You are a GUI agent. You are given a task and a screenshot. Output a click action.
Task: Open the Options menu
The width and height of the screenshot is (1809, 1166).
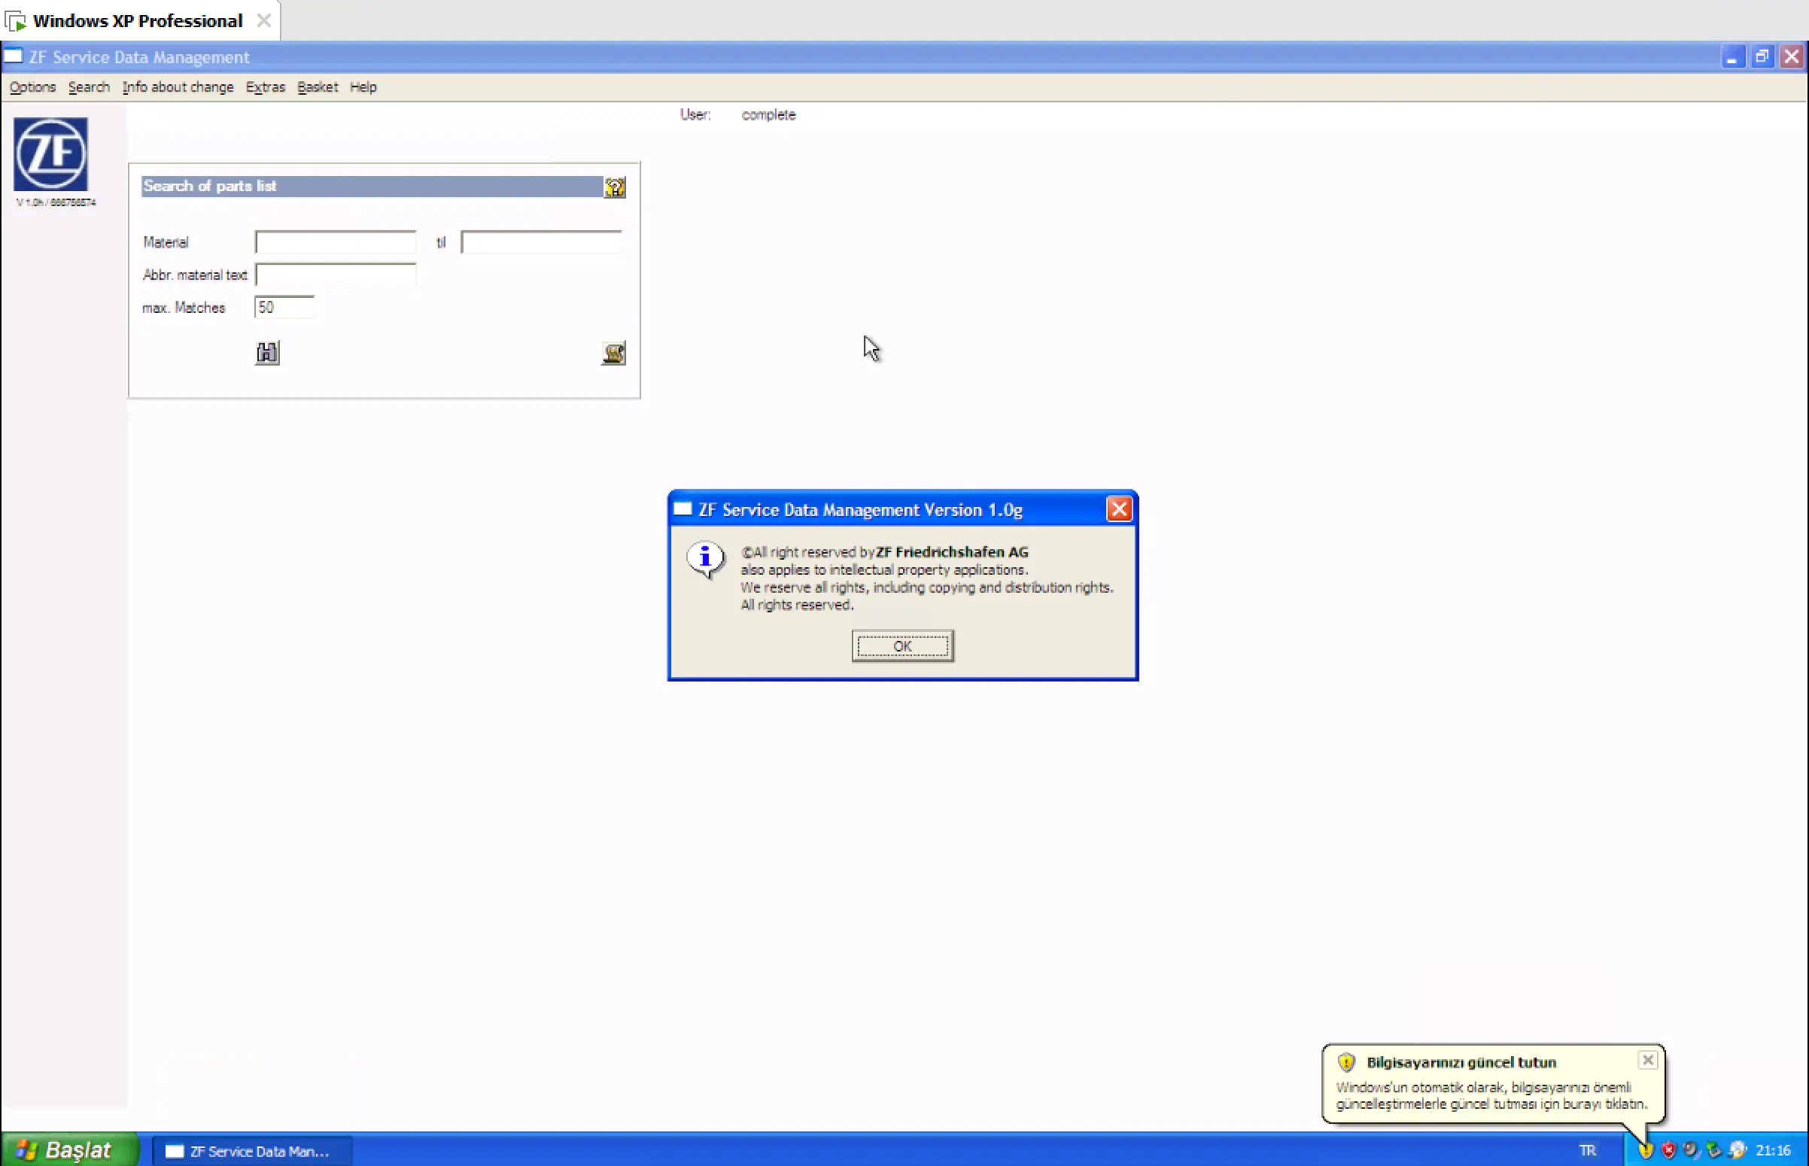pyautogui.click(x=32, y=87)
